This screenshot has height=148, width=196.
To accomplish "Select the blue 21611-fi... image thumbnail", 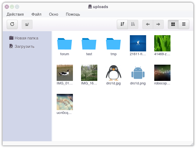I will (138, 43).
